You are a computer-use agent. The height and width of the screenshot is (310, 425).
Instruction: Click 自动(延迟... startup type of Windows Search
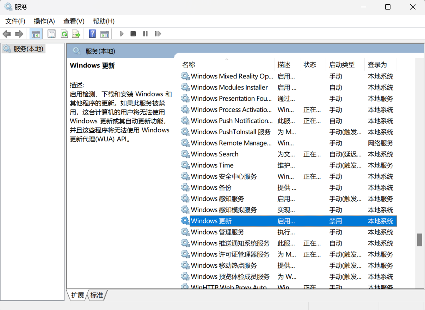pyautogui.click(x=345, y=154)
